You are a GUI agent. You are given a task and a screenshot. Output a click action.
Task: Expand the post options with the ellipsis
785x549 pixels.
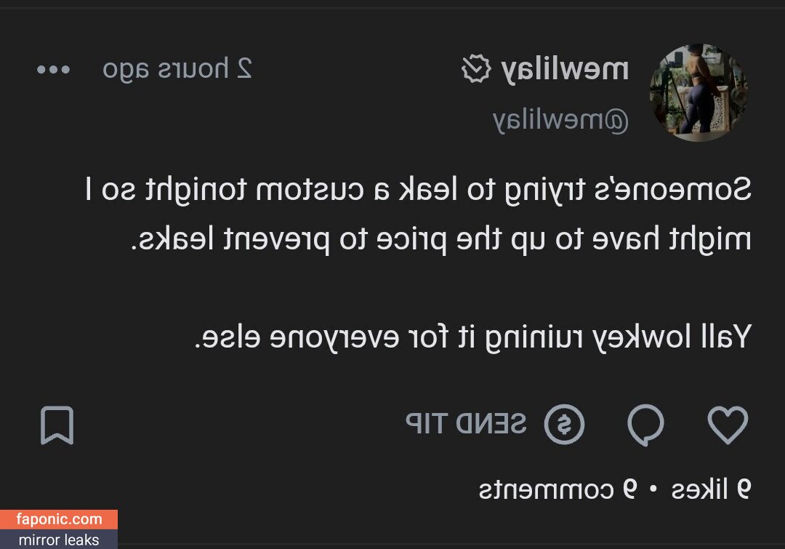point(52,69)
